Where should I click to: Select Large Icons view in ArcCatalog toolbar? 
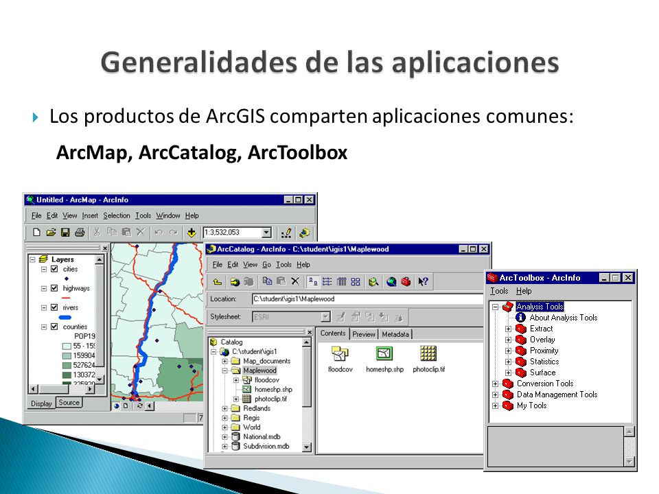point(312,281)
